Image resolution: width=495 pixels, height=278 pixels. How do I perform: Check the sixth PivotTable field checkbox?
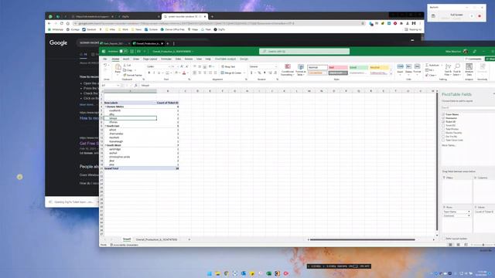(x=443, y=133)
